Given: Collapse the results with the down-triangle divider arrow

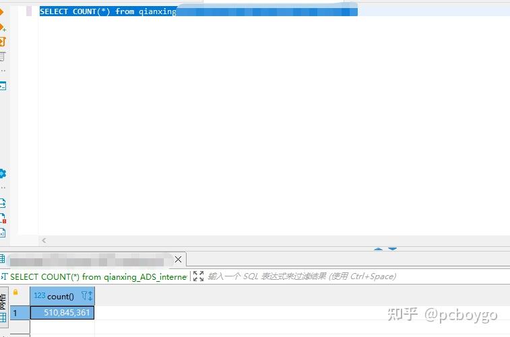Looking at the screenshot, I should [x=393, y=249].
